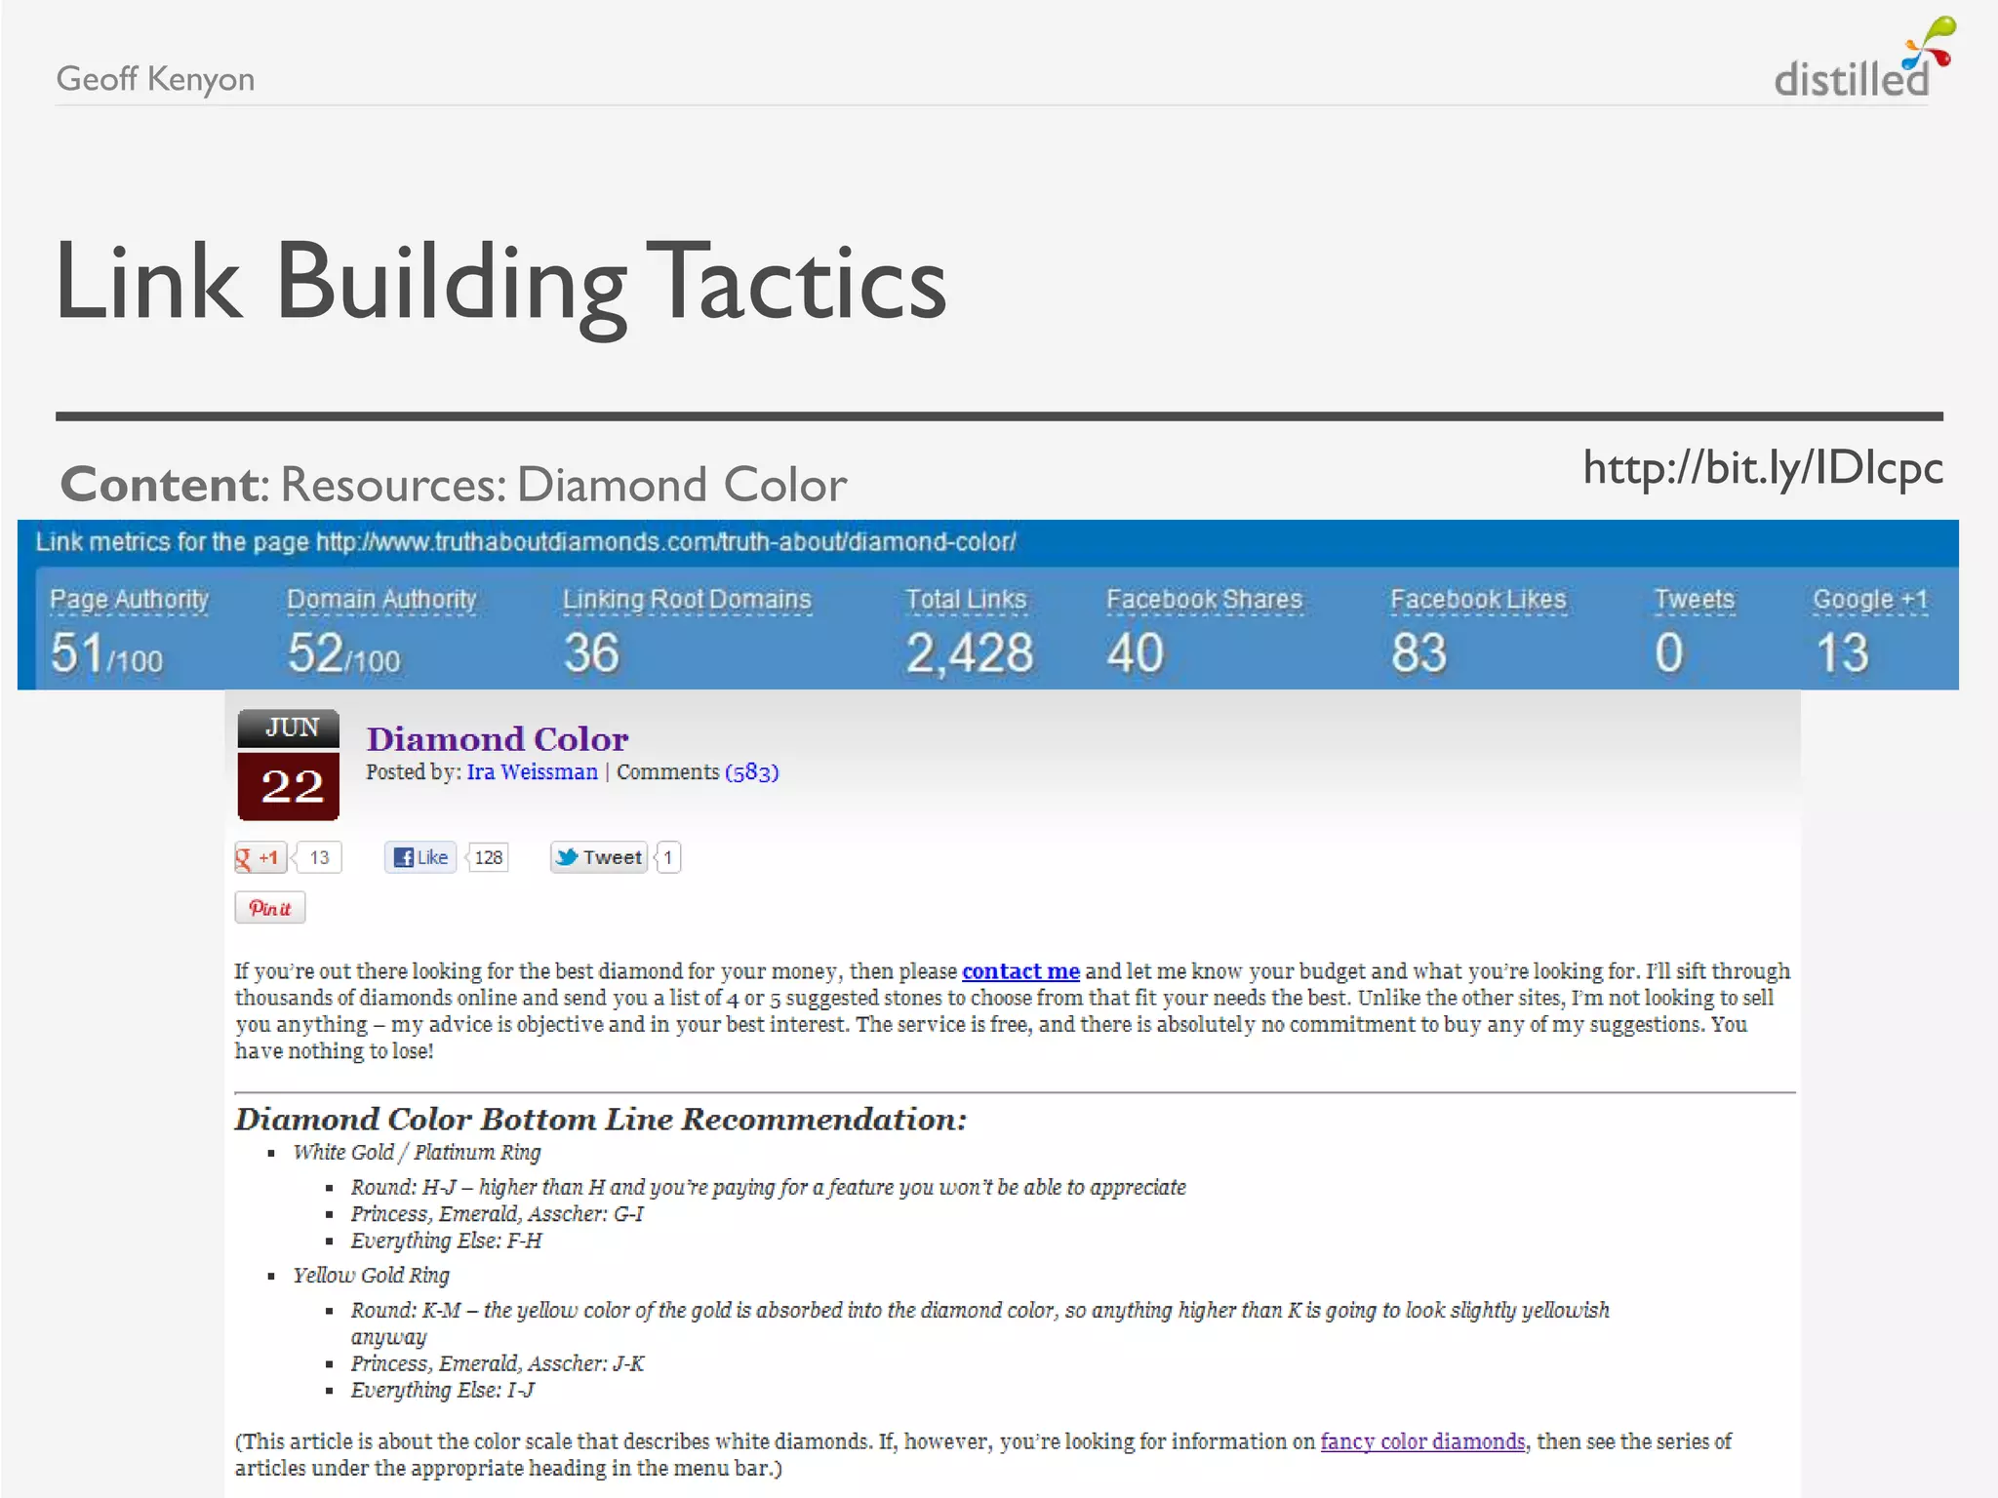Click the Princess, Emerald, Asscher: J-K item
The width and height of the screenshot is (1998, 1498).
pos(498,1363)
